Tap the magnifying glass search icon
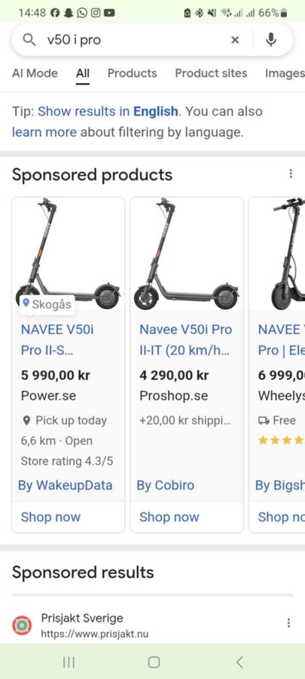 29,40
